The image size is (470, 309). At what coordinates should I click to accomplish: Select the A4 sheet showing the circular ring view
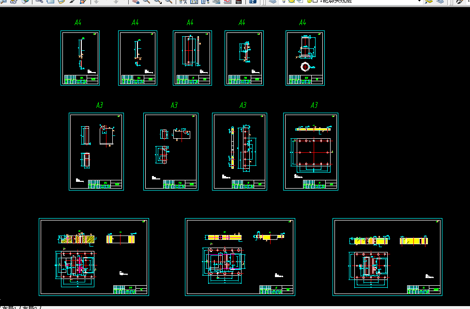(x=305, y=58)
